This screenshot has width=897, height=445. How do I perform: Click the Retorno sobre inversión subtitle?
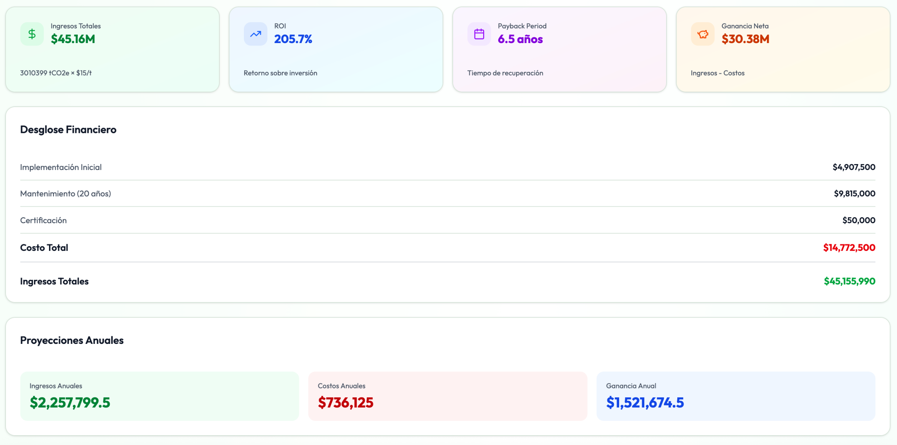(x=280, y=73)
